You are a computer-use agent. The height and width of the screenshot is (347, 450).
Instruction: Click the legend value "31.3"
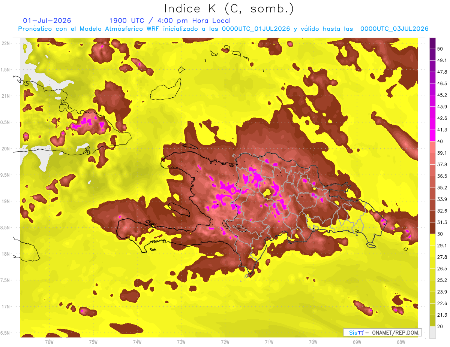click(x=442, y=222)
